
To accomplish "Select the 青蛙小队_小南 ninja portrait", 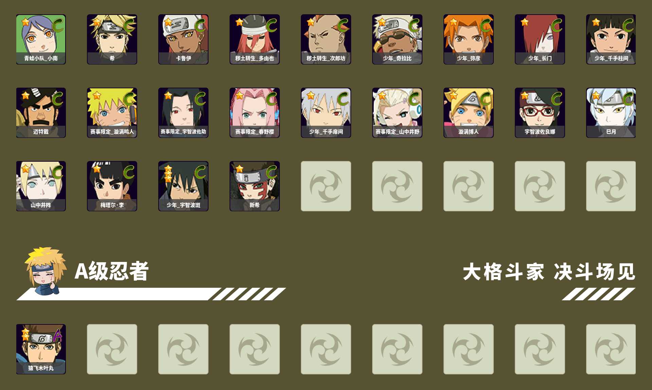I will coord(41,39).
